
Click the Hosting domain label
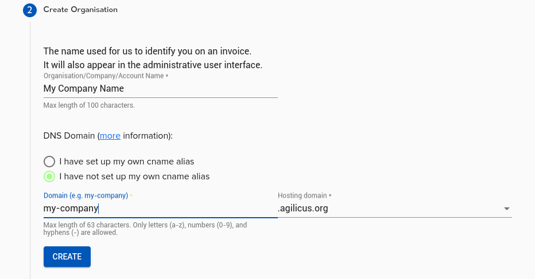point(304,195)
